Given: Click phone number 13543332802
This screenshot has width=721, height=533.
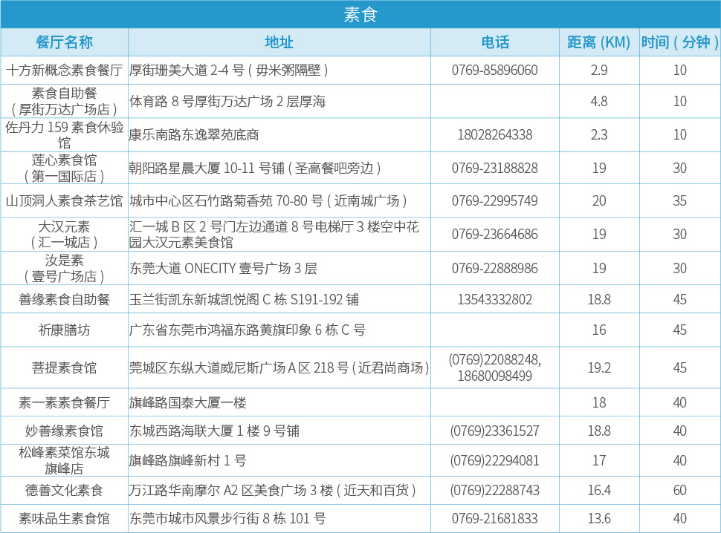Looking at the screenshot, I should [x=495, y=299].
